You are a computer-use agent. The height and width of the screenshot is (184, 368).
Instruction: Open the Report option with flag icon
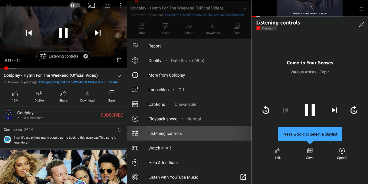[x=155, y=46]
